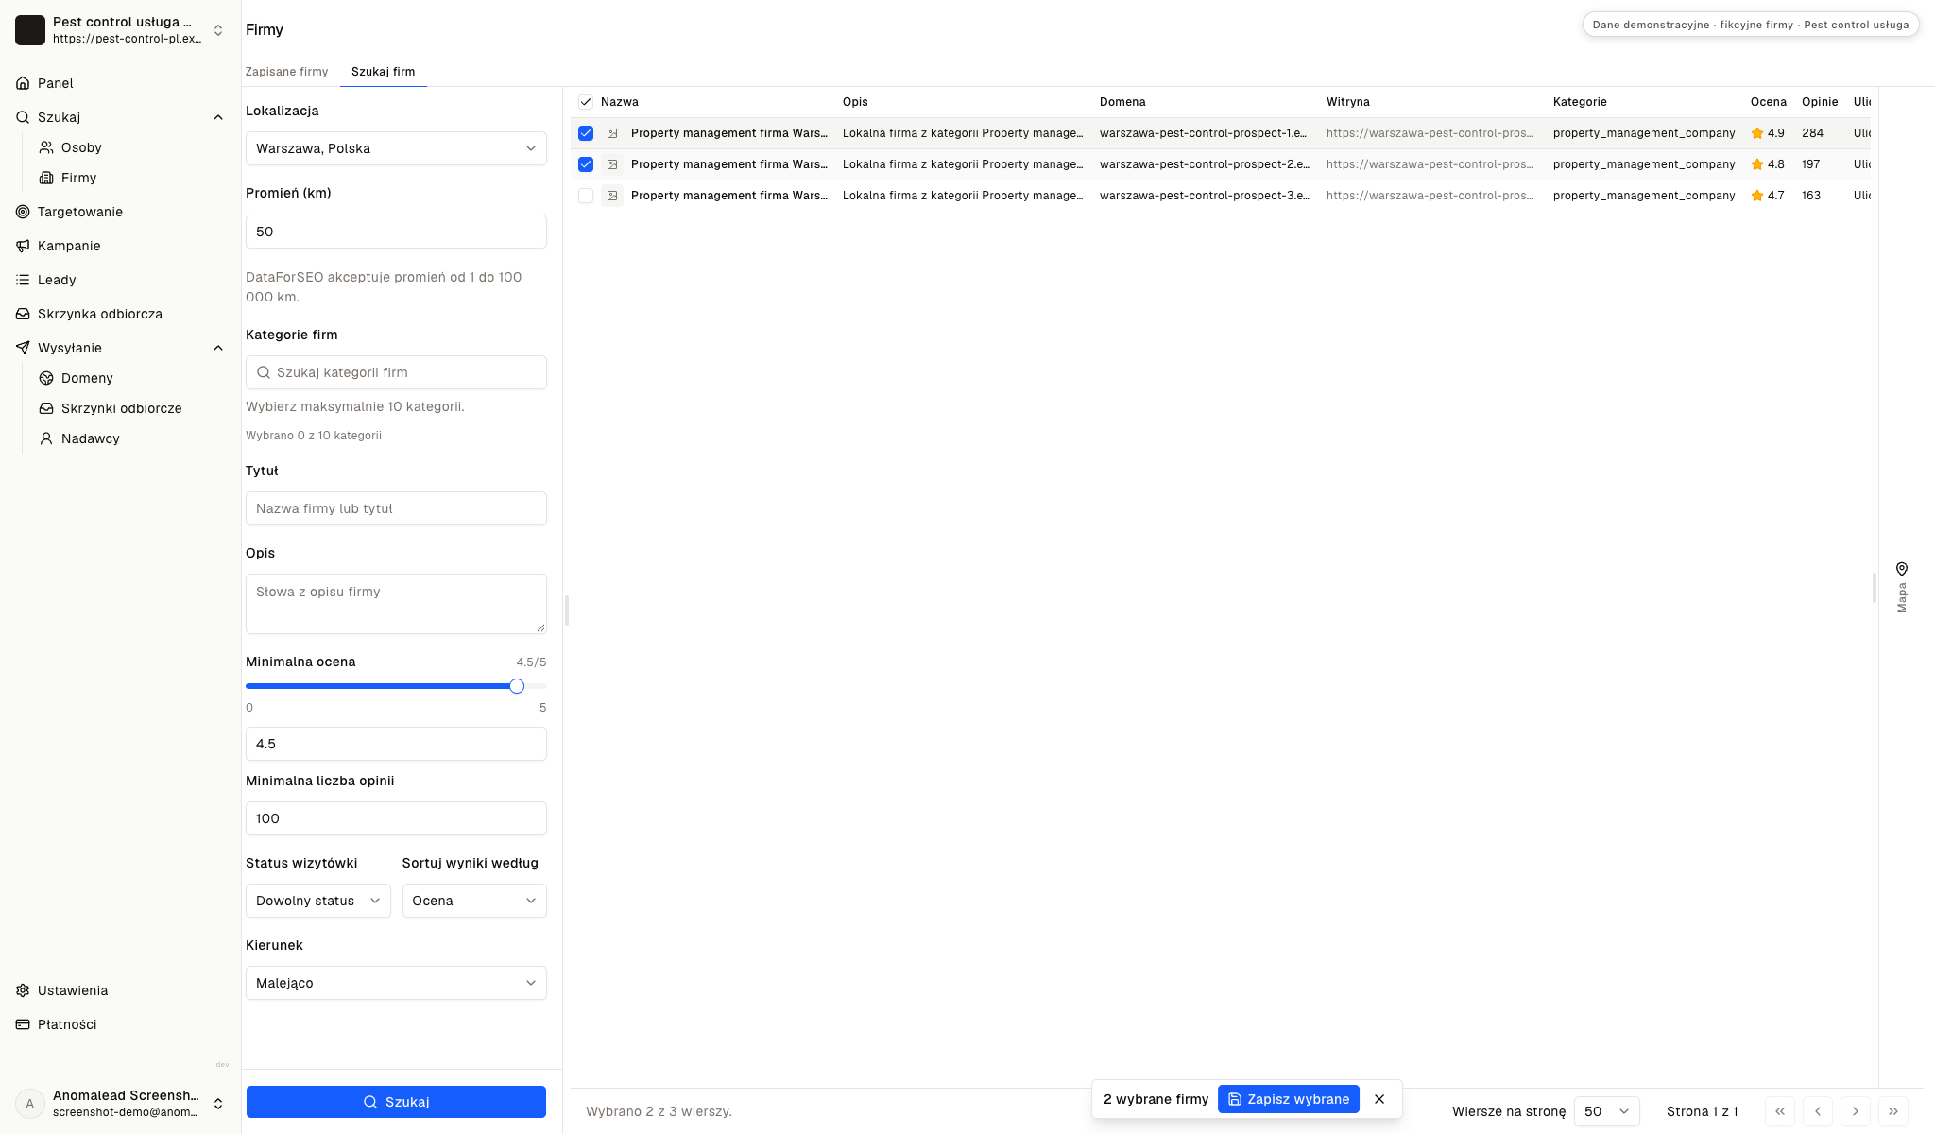The width and height of the screenshot is (1935, 1134).
Task: Click the Ustawienia gear icon
Action: (x=23, y=990)
